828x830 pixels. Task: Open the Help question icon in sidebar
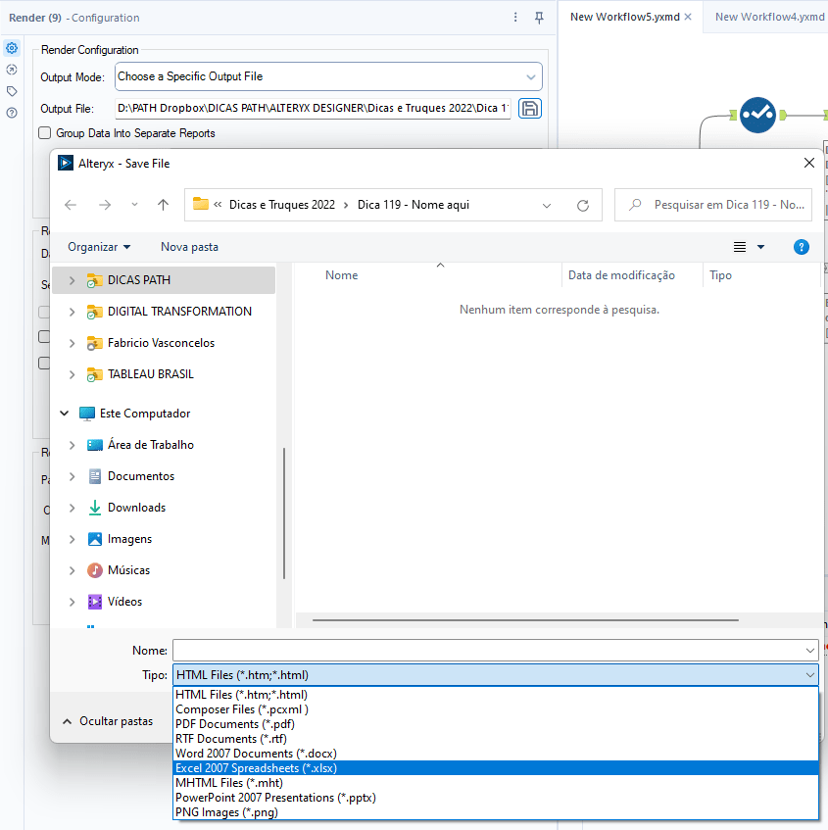pos(12,113)
